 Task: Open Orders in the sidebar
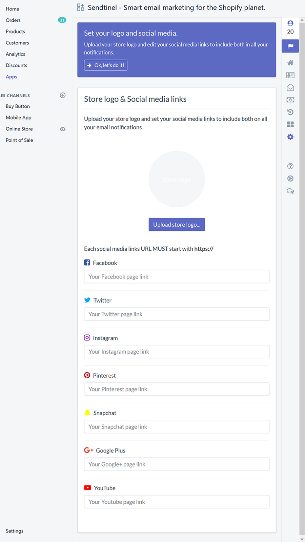tap(13, 20)
